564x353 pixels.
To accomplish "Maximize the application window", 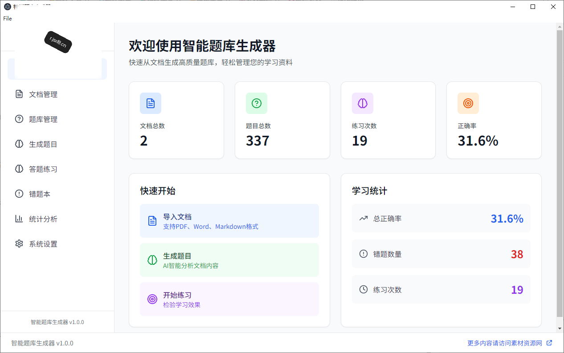I will click(x=533, y=7).
